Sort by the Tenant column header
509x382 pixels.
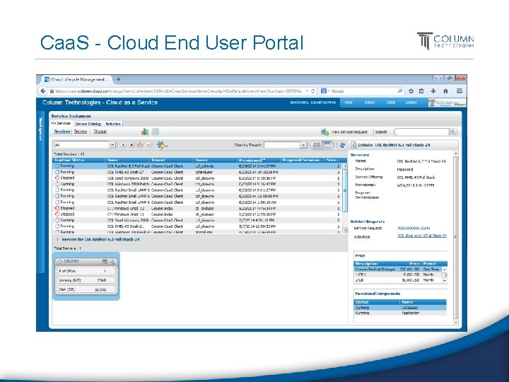[x=171, y=160]
